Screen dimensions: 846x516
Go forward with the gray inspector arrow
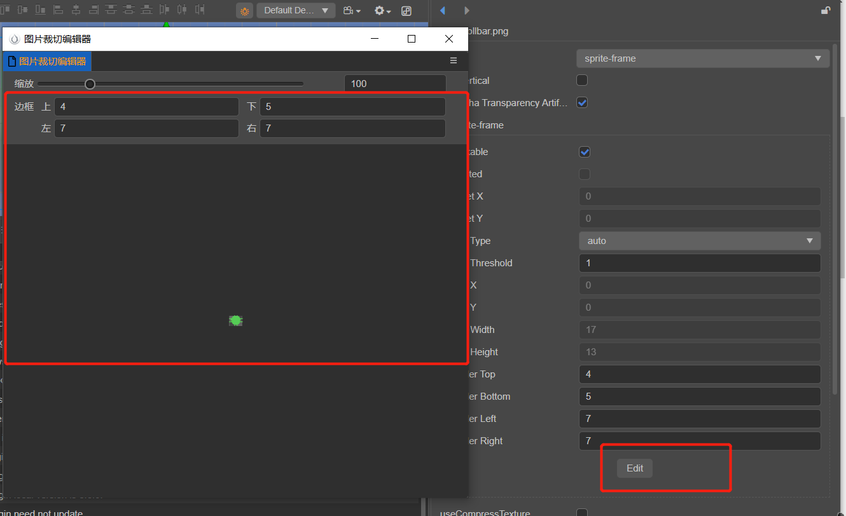[x=467, y=10]
